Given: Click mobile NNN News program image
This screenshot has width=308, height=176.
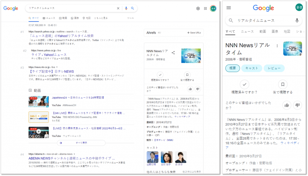Looking at the screenshot, I should coord(292,48).
